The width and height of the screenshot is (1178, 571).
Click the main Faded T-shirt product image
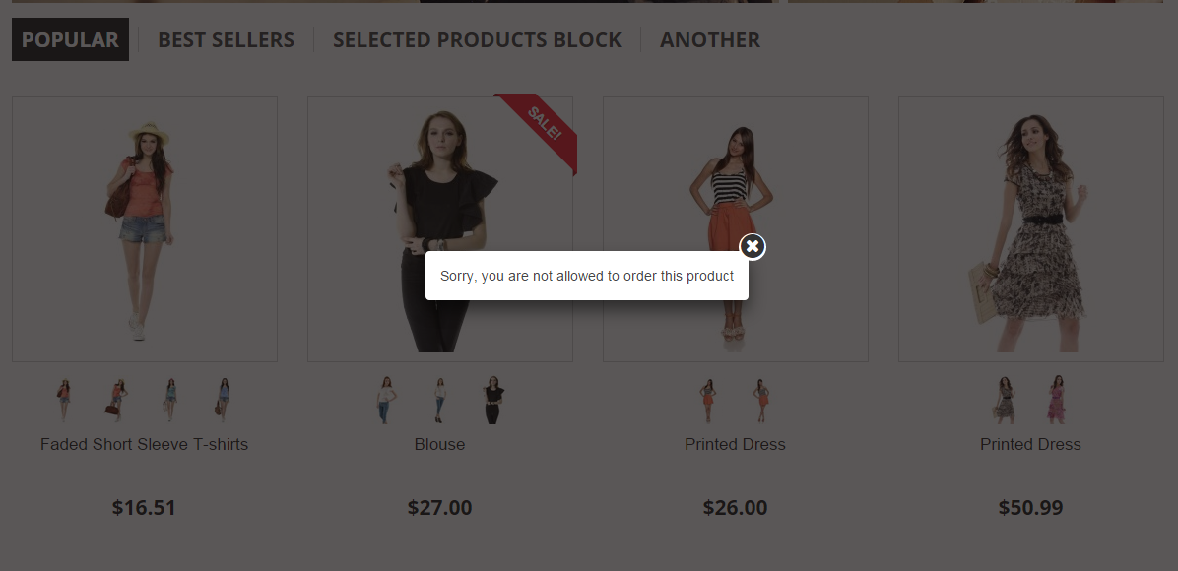pos(144,228)
